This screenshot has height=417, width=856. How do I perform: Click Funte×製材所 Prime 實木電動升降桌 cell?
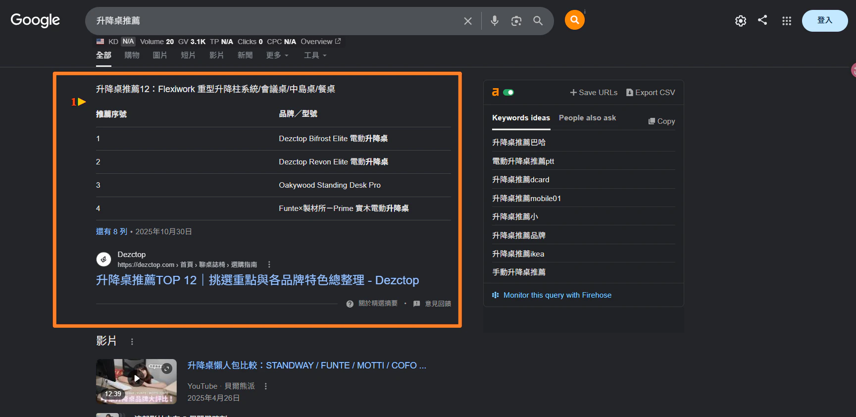[344, 208]
